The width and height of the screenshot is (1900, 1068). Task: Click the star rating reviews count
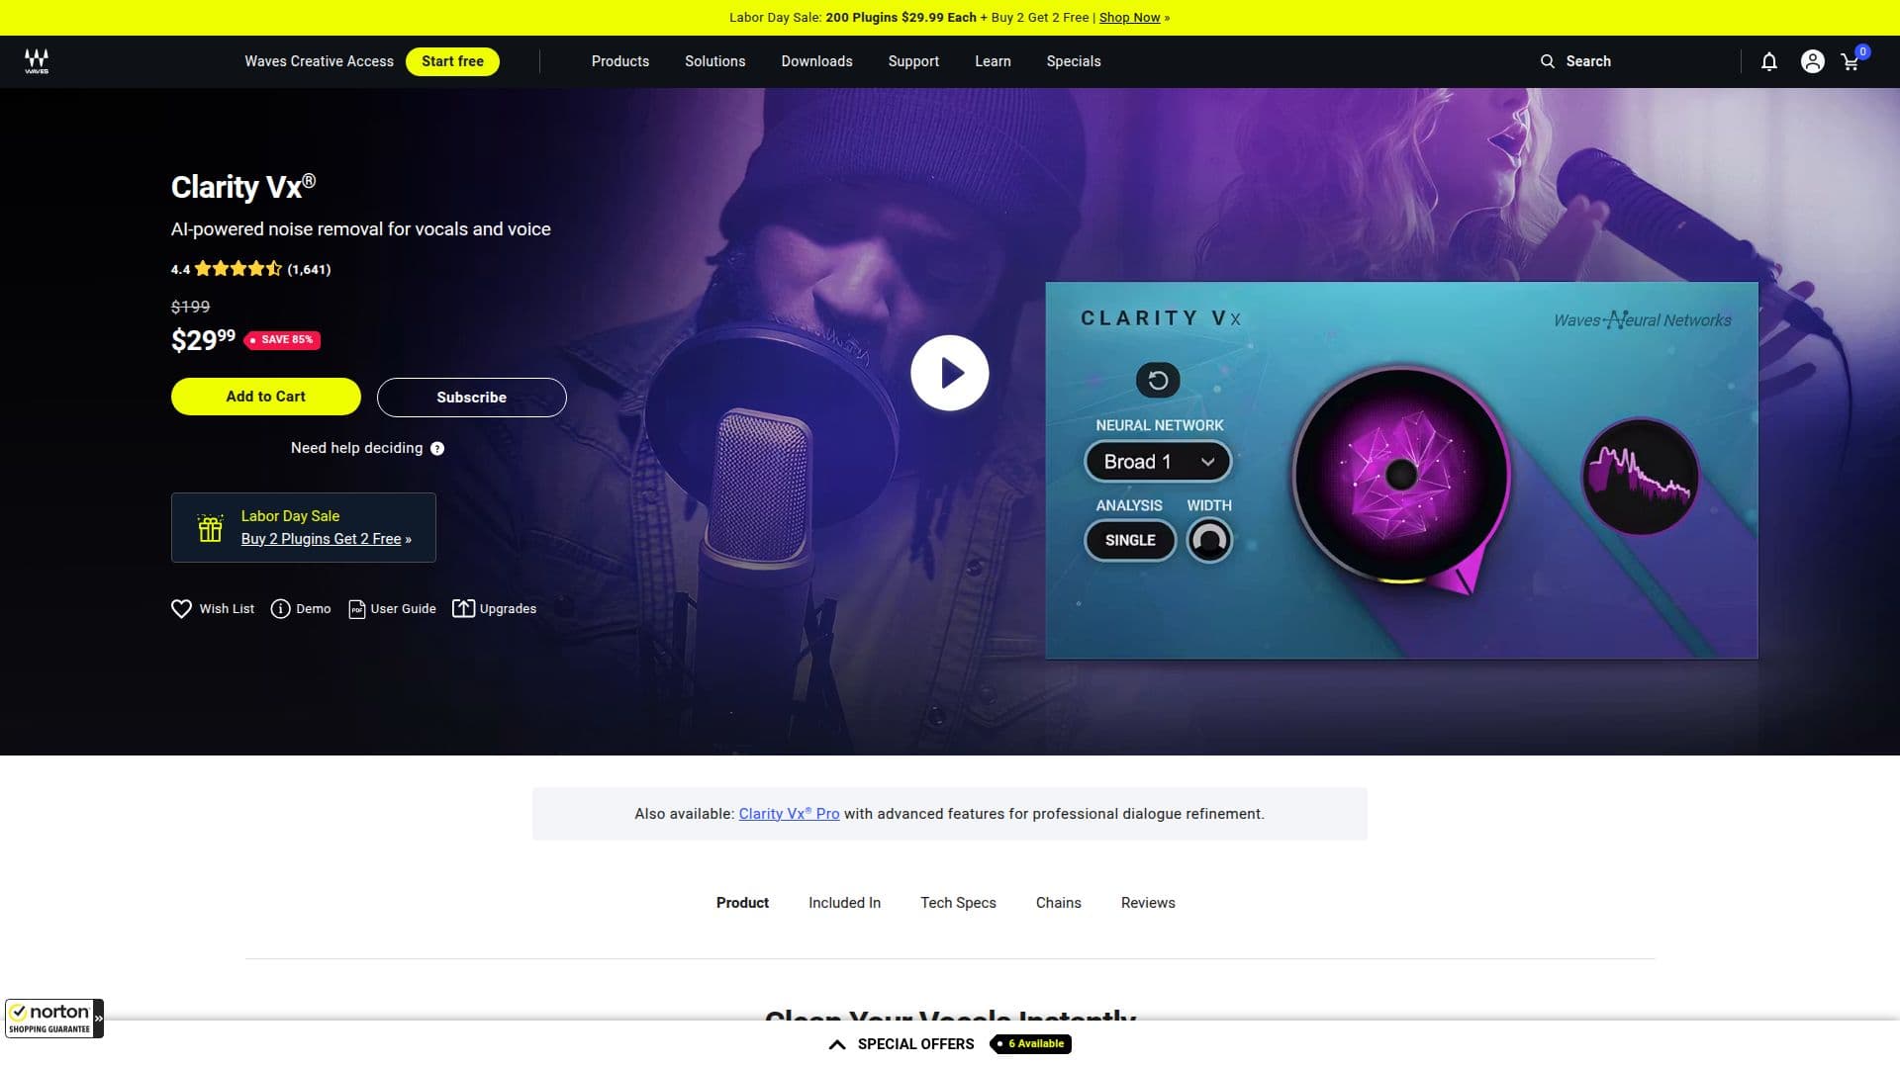click(x=309, y=269)
